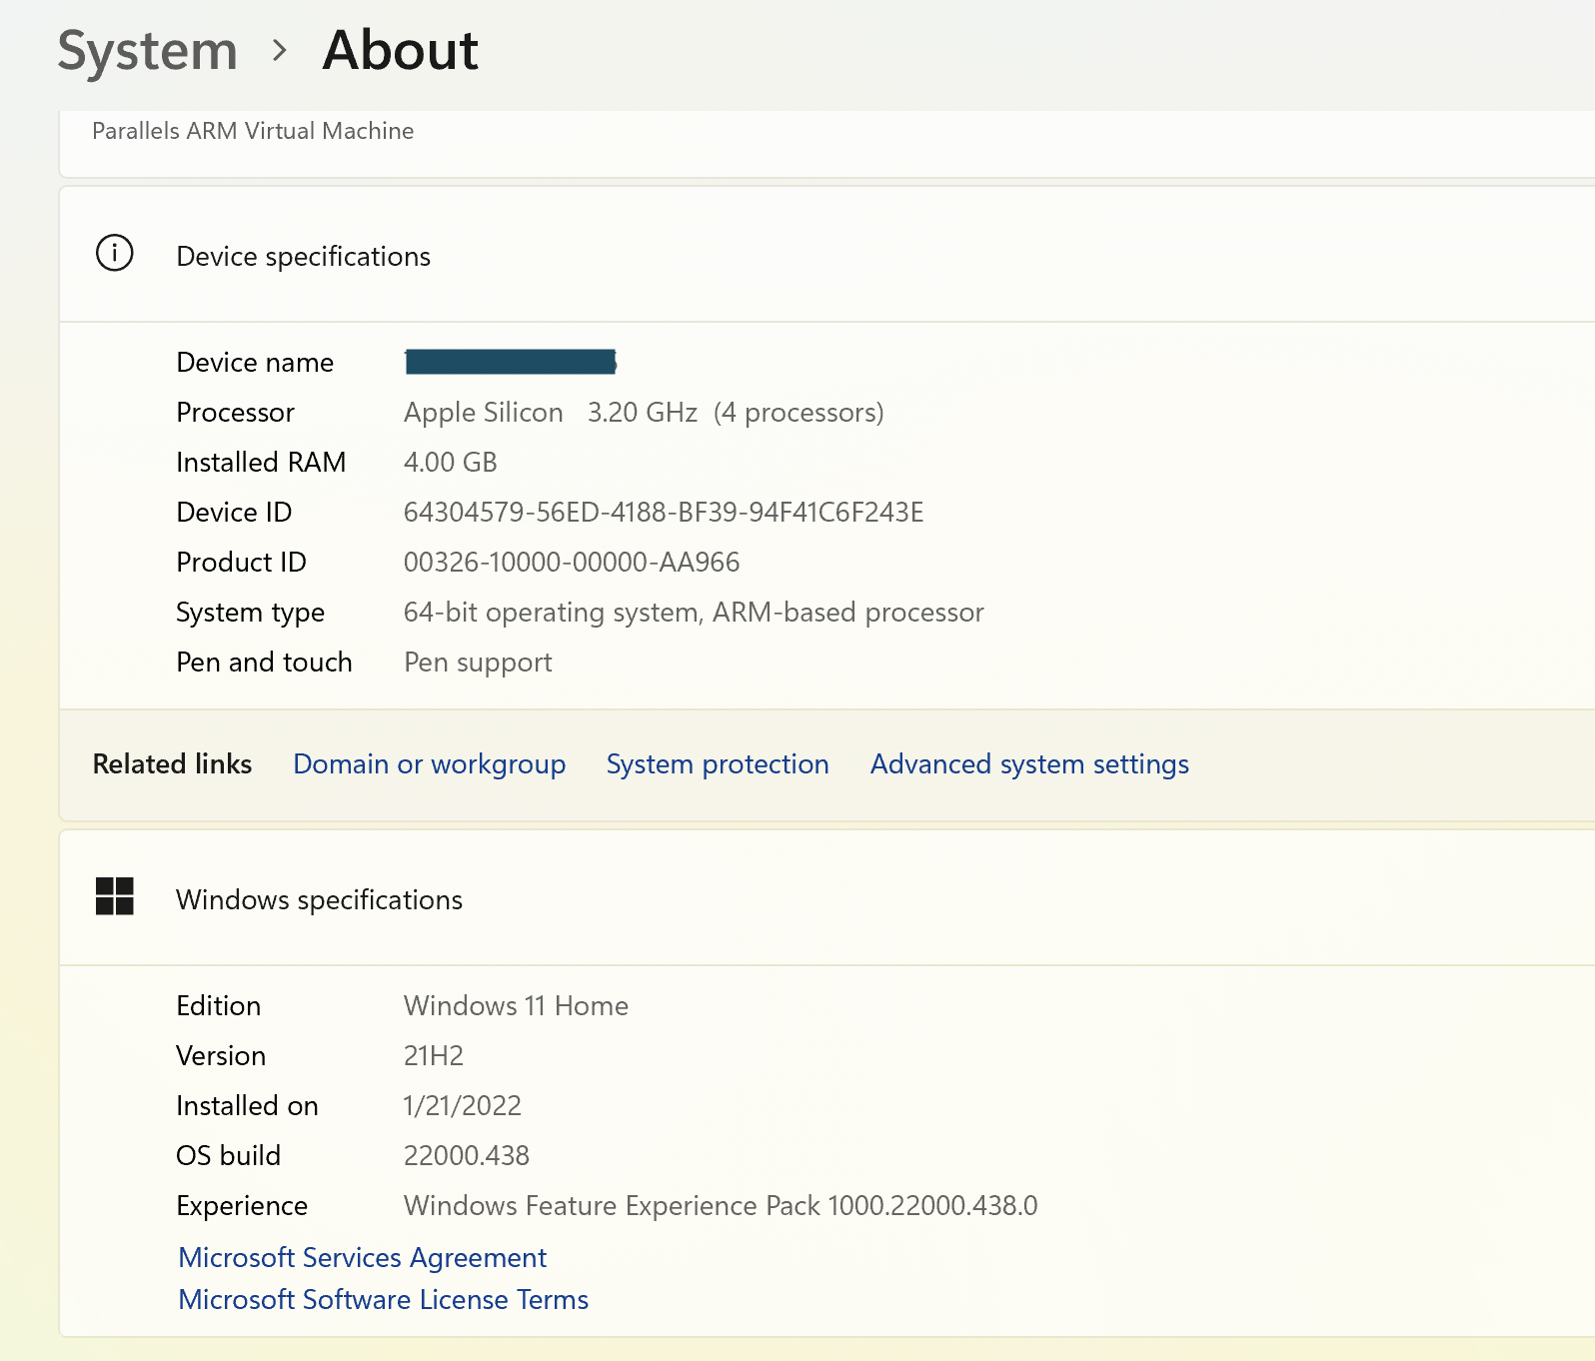
Task: Open Microsoft Services Agreement link
Action: click(x=362, y=1257)
